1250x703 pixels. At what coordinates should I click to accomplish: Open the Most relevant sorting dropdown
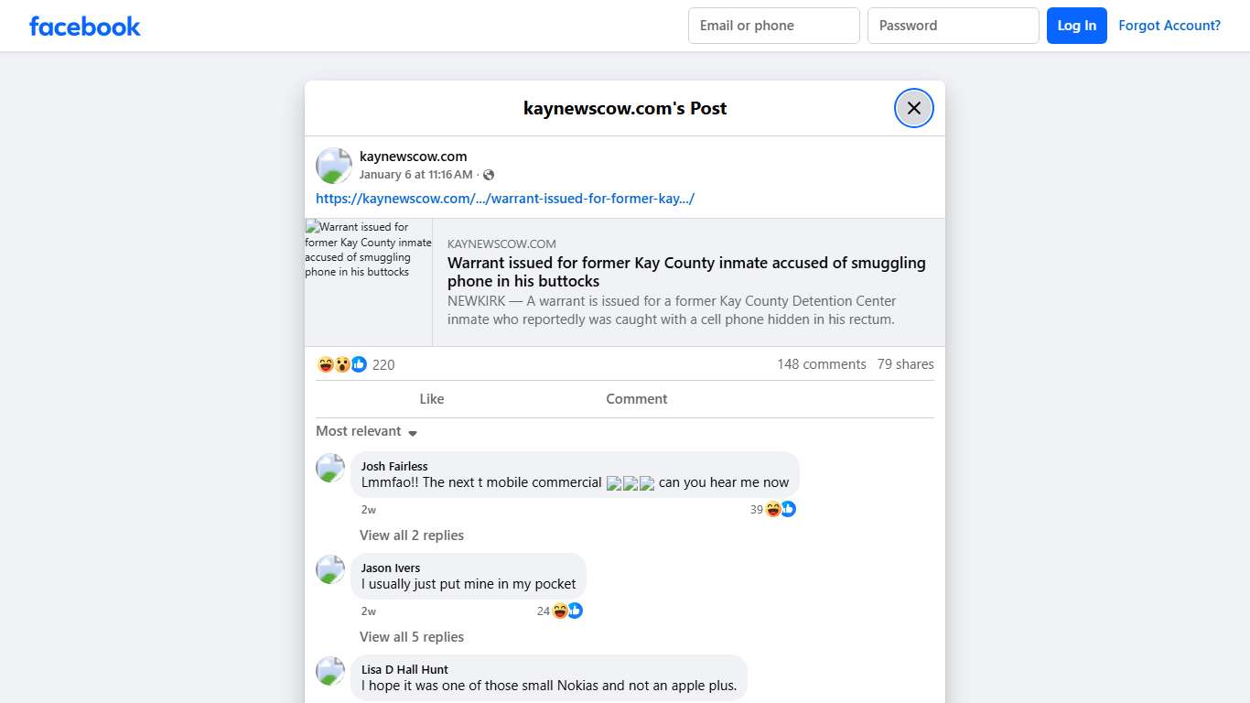coord(365,431)
